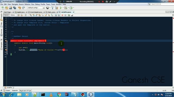Collapse the code fold on line 1
This screenshot has width=174, height=97.
8,18
